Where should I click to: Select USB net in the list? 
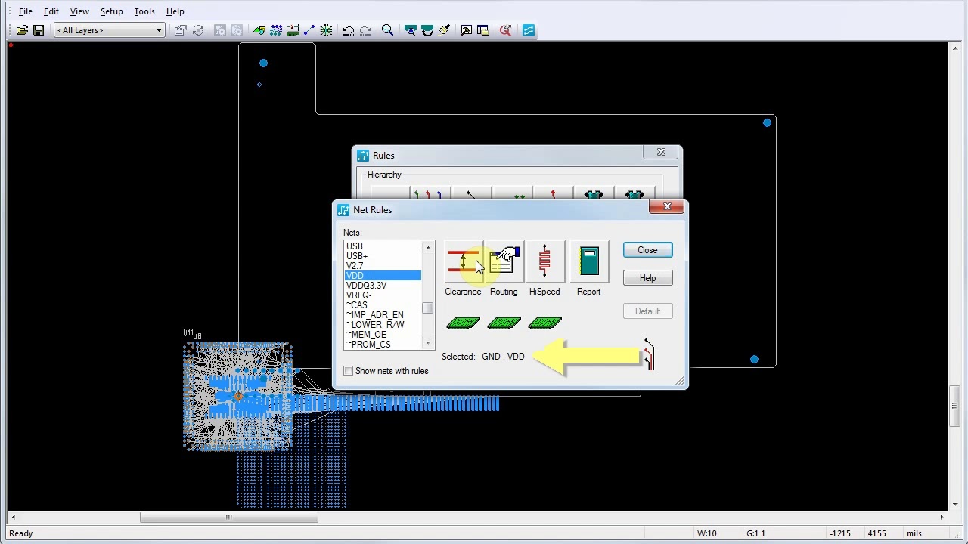pos(383,246)
